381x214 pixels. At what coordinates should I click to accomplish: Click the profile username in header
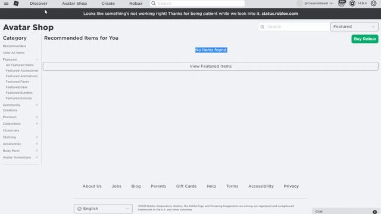click(316, 4)
